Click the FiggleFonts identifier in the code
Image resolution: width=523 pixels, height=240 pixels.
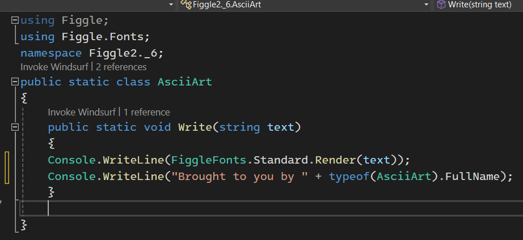click(x=209, y=160)
